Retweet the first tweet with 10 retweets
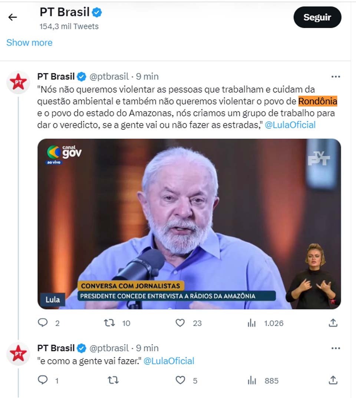This screenshot has width=356, height=398. (109, 323)
